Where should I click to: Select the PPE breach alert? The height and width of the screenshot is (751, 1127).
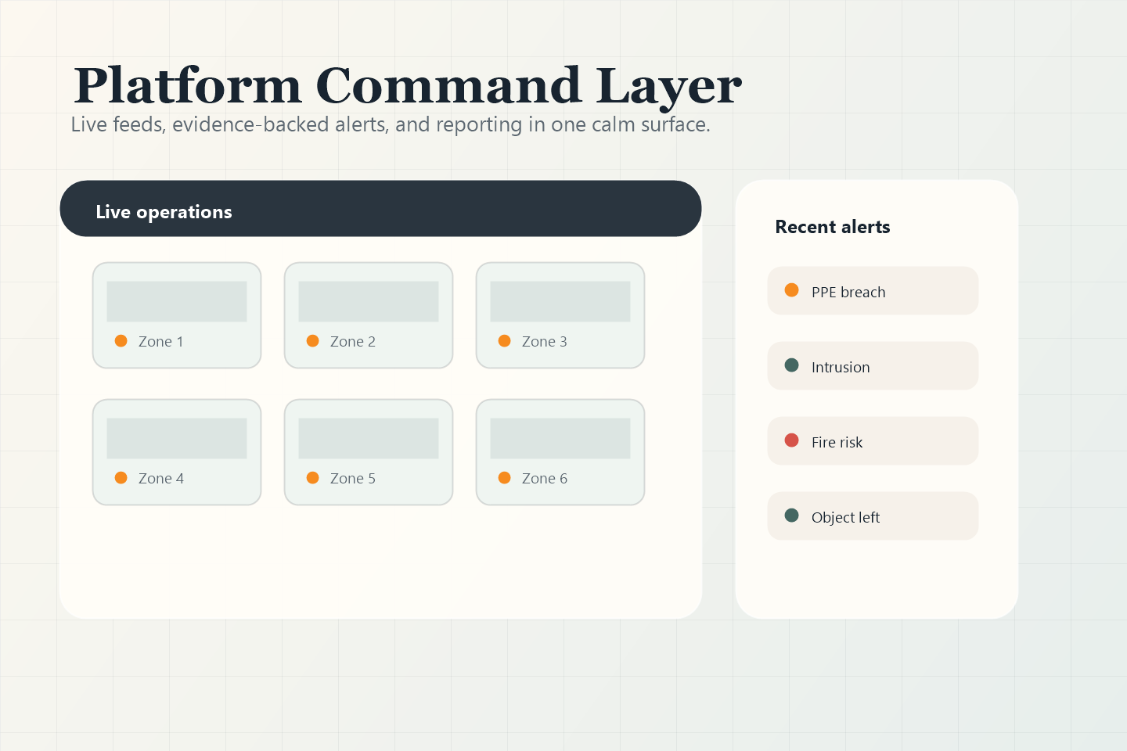873,291
